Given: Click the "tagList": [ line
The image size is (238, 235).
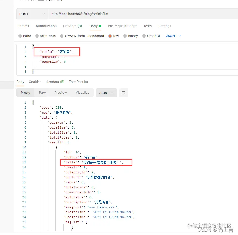Looking at the screenshot, I should 76,222.
